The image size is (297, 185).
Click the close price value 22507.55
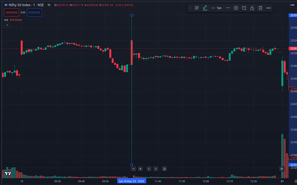(x=107, y=5)
